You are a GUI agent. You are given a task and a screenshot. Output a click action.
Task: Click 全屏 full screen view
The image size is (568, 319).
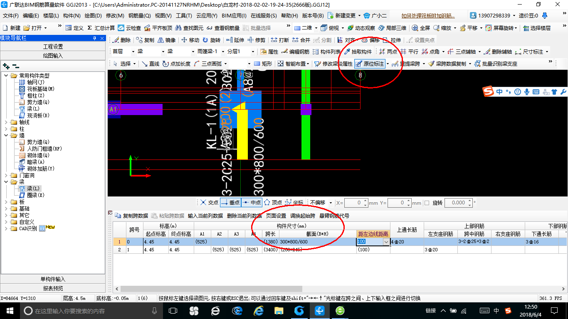point(421,28)
